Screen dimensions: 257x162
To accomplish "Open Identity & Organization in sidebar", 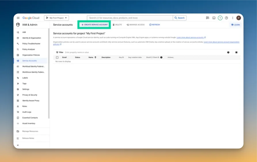I will pos(30,38).
